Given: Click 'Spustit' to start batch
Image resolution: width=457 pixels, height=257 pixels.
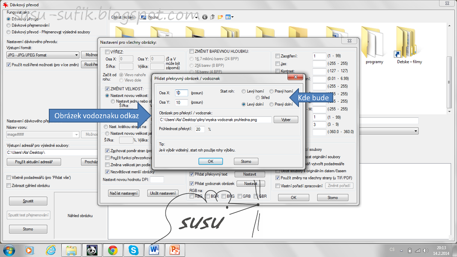Looking at the screenshot, I should (x=28, y=201).
